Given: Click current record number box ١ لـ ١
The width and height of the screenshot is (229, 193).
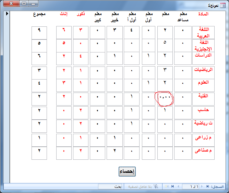Looking at the screenshot, I should [x=191, y=186].
